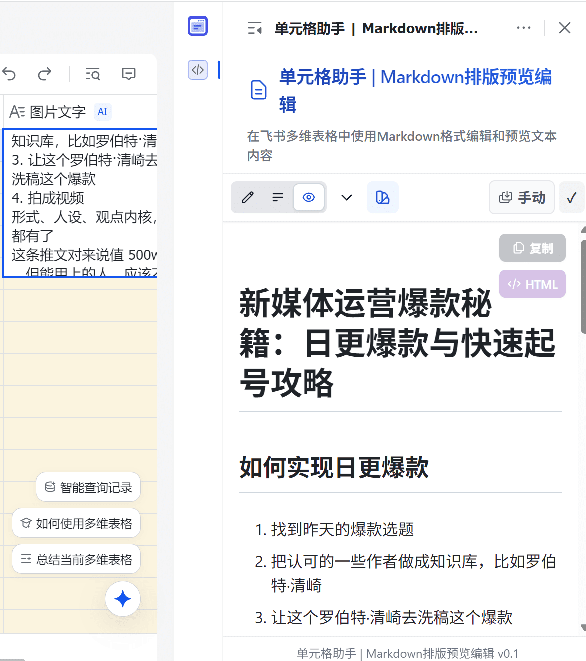Viewport: 586px width, 661px height.
Task: Collapse the plugin panel list icon
Action: (255, 29)
